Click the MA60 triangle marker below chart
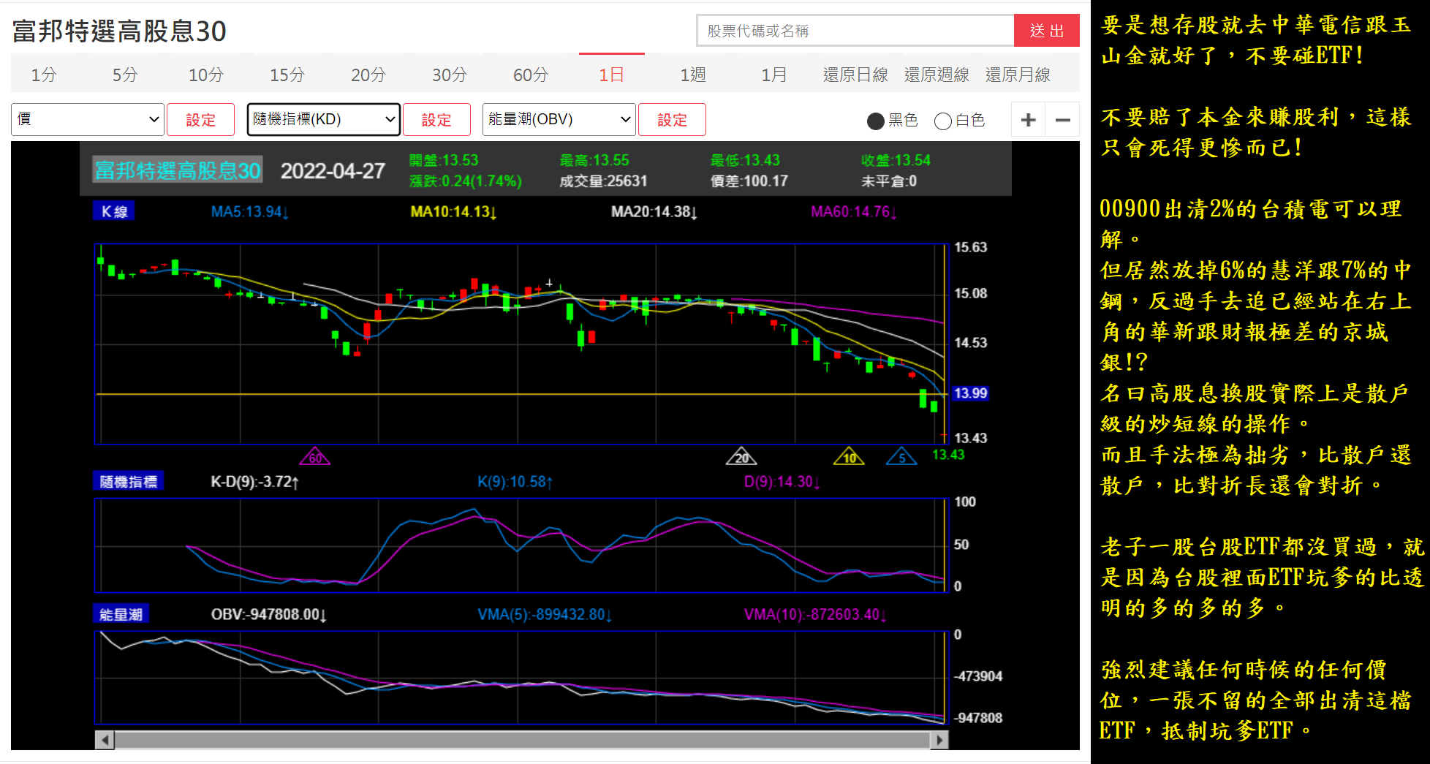Viewport: 1430px width, 764px height. tap(315, 456)
